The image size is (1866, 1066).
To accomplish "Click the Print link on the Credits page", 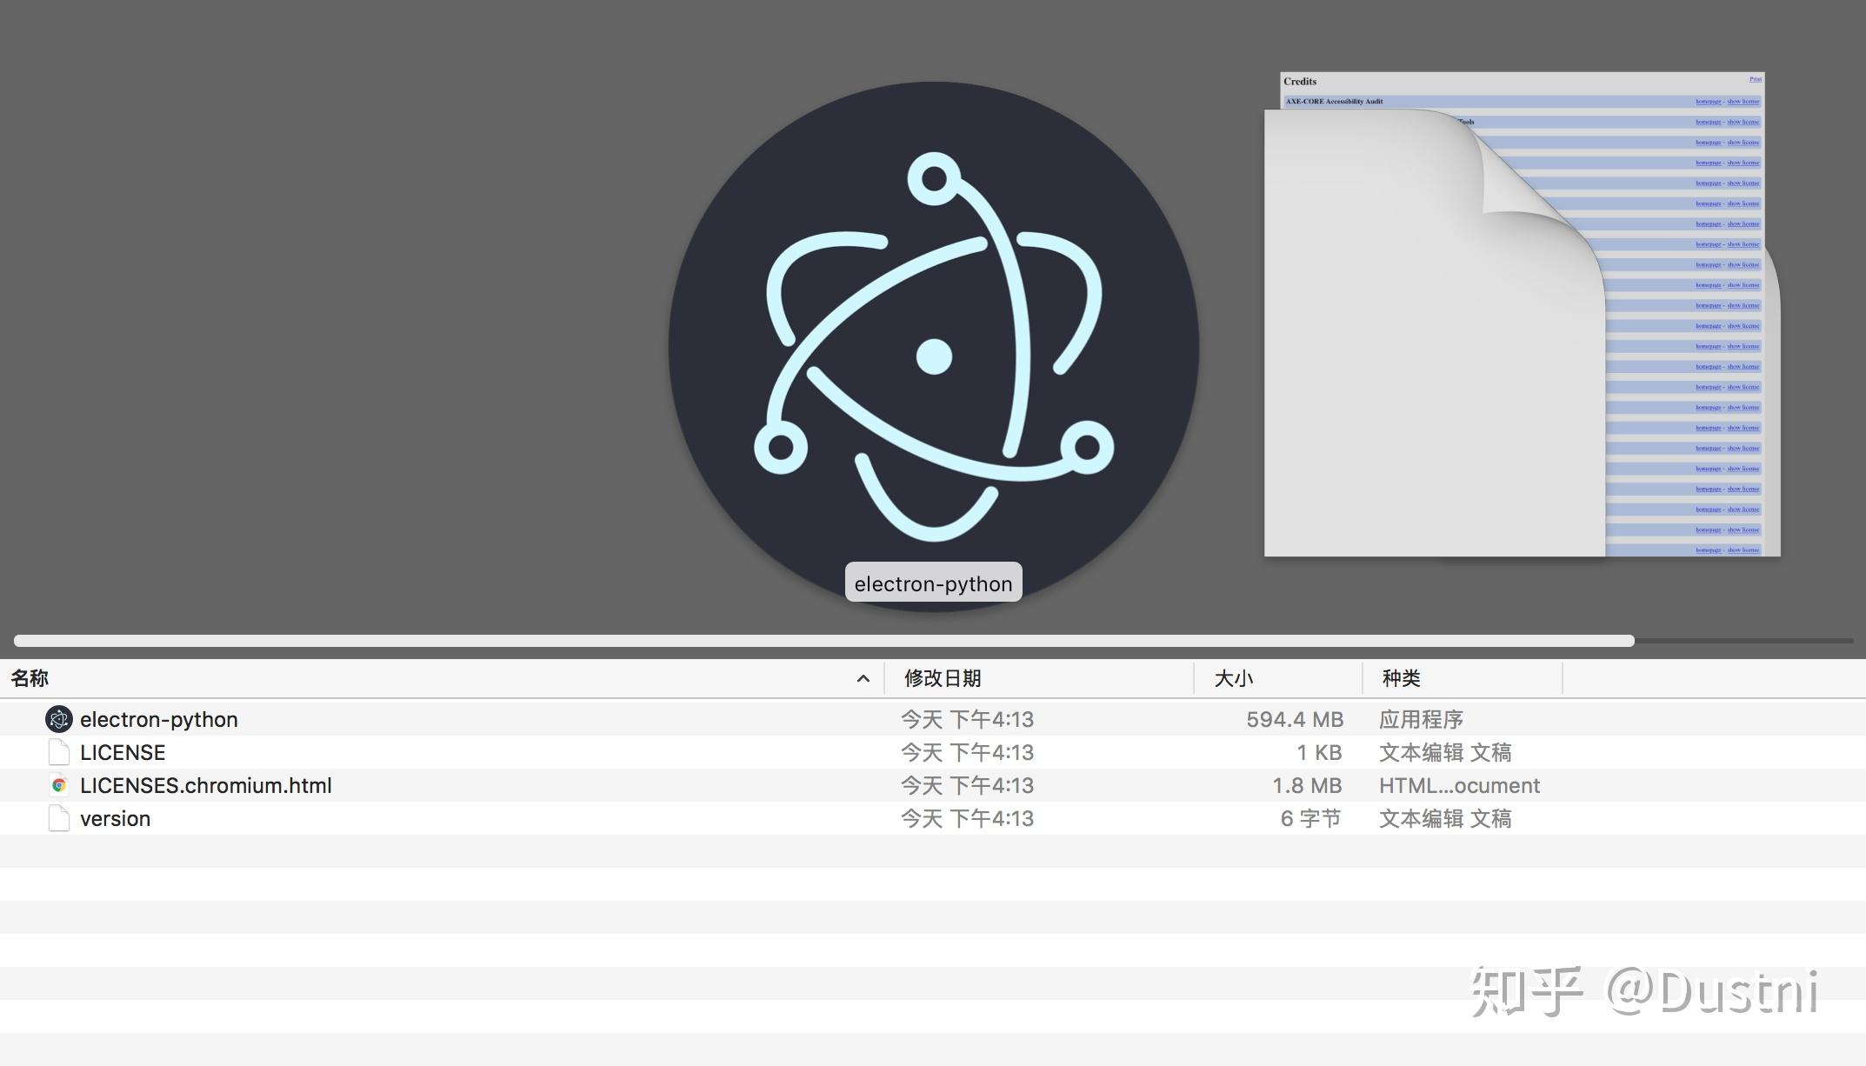I will 1755,79.
